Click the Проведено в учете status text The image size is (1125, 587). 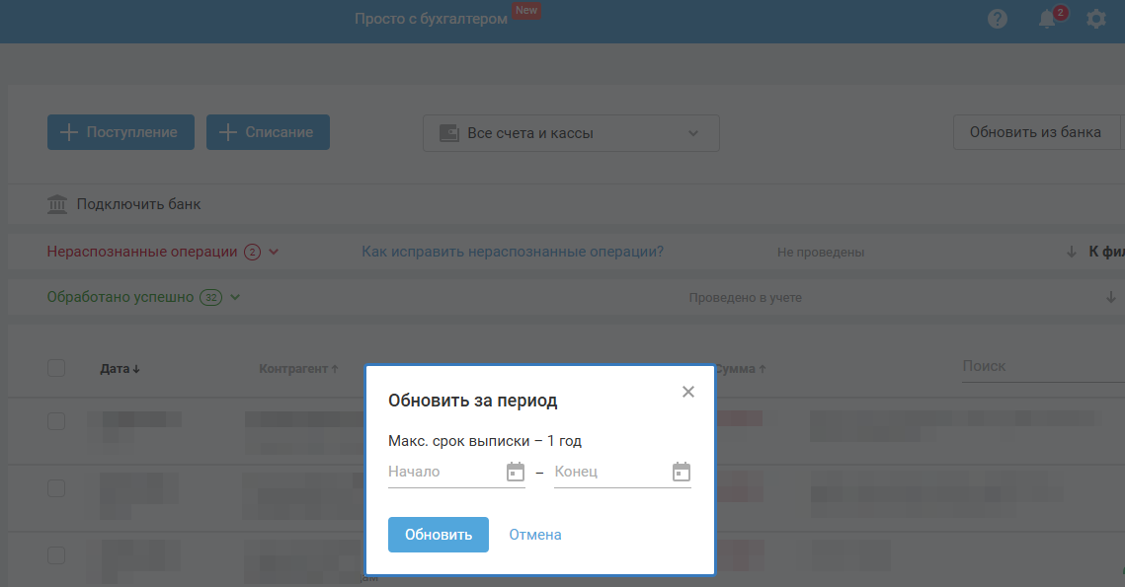click(x=746, y=297)
